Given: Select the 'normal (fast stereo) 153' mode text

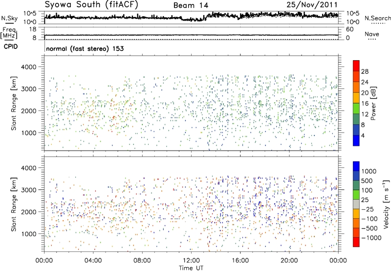Looking at the screenshot, I should click(85, 48).
